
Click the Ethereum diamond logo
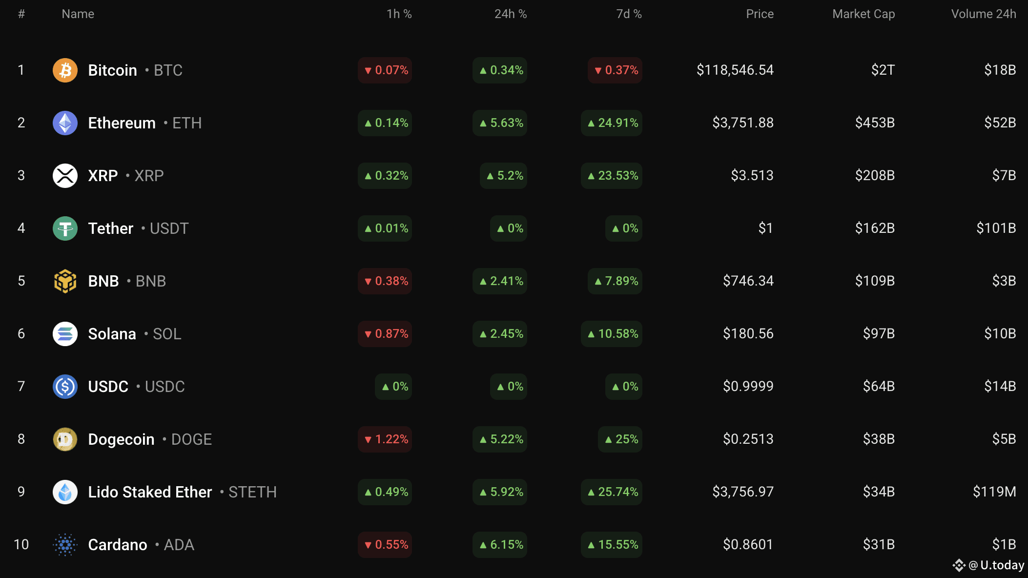(65, 123)
